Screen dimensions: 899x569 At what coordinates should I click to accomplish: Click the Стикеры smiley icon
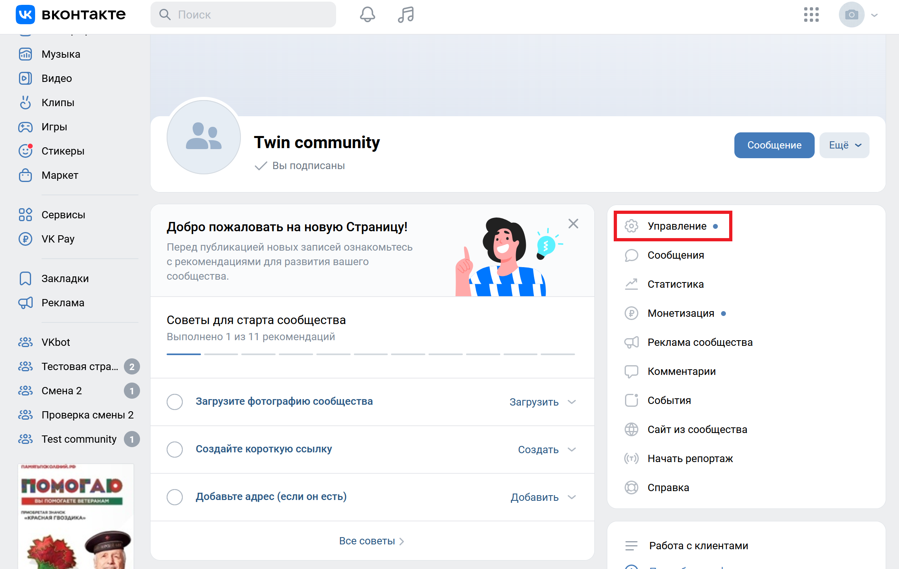coord(25,151)
